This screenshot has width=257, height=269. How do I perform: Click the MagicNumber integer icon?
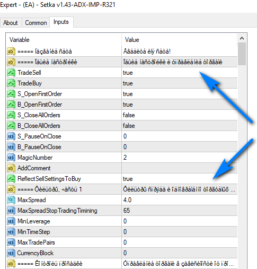11,158
